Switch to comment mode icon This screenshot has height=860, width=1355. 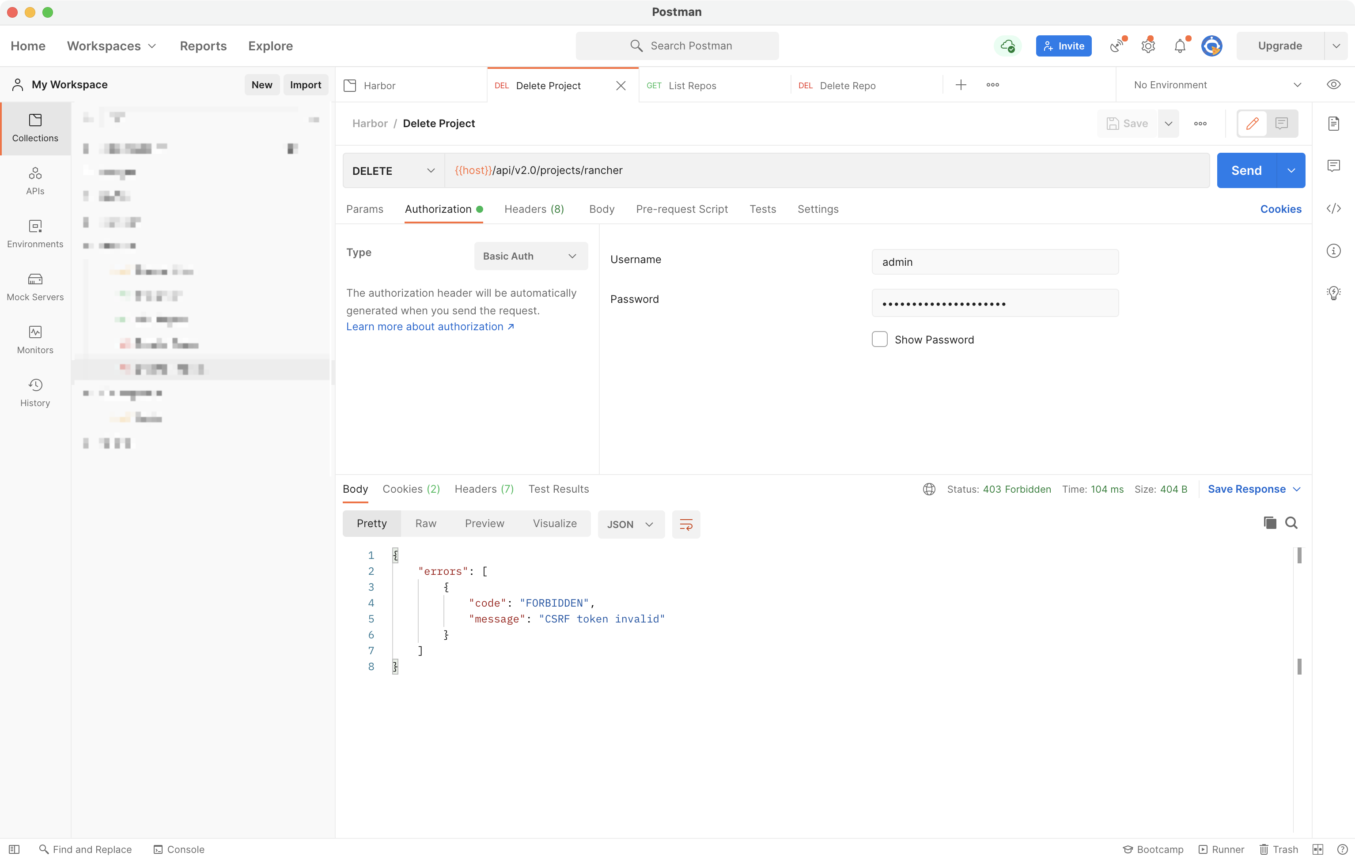[1282, 123]
